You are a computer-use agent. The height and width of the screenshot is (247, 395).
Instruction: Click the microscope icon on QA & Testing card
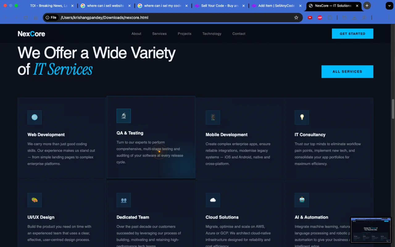point(124,116)
